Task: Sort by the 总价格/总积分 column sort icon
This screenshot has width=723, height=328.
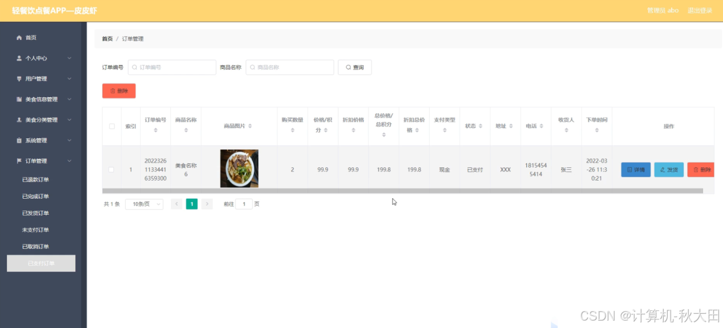Action: coord(384,135)
